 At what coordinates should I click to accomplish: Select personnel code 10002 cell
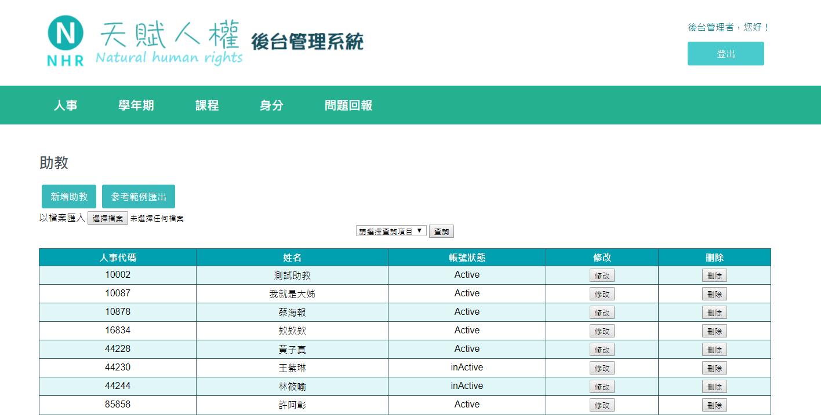tap(118, 275)
